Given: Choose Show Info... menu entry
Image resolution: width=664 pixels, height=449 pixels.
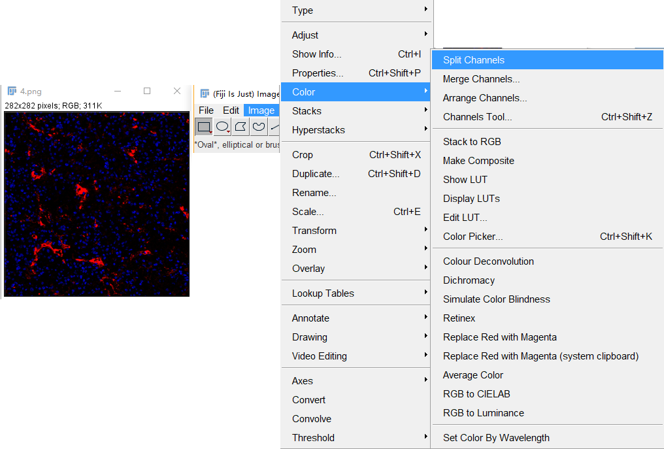Looking at the screenshot, I should pos(356,54).
